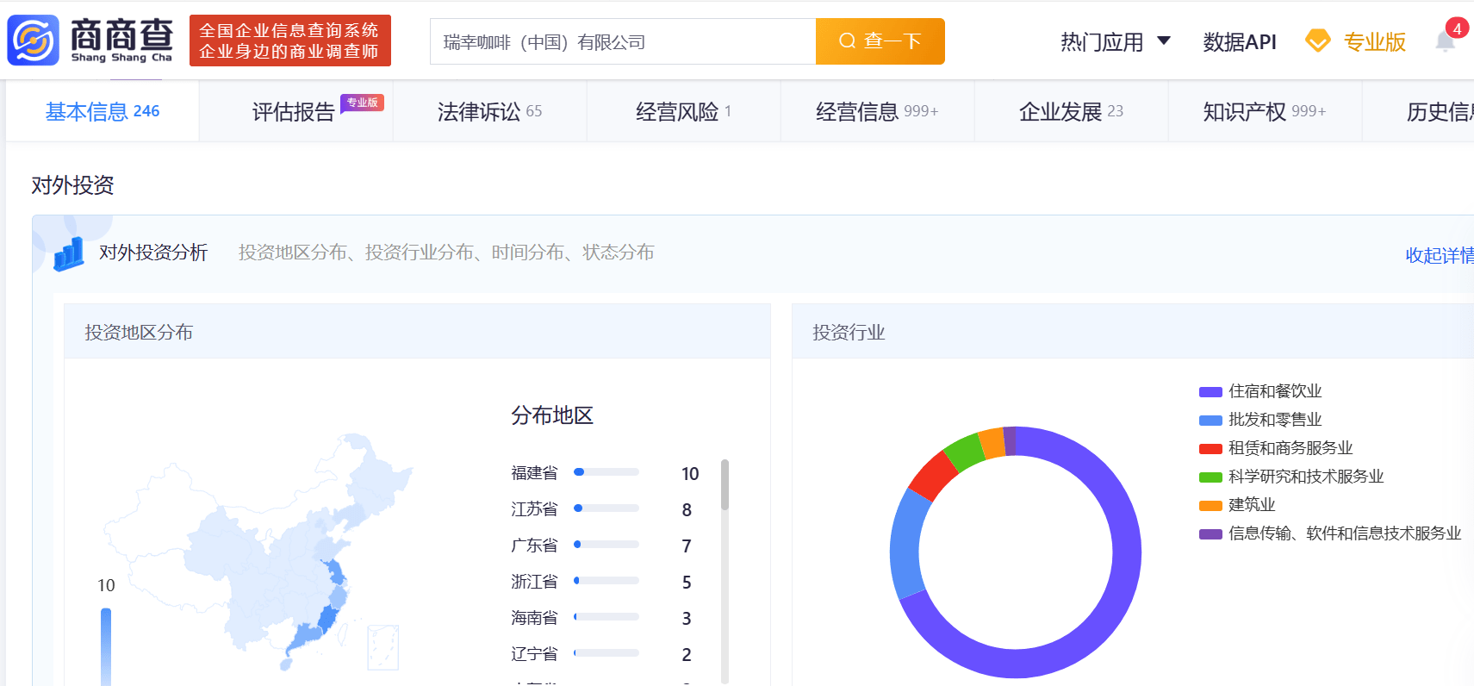The width and height of the screenshot is (1474, 686).
Task: Toggle 住宿和餐饮业 legend item
Action: (1274, 391)
